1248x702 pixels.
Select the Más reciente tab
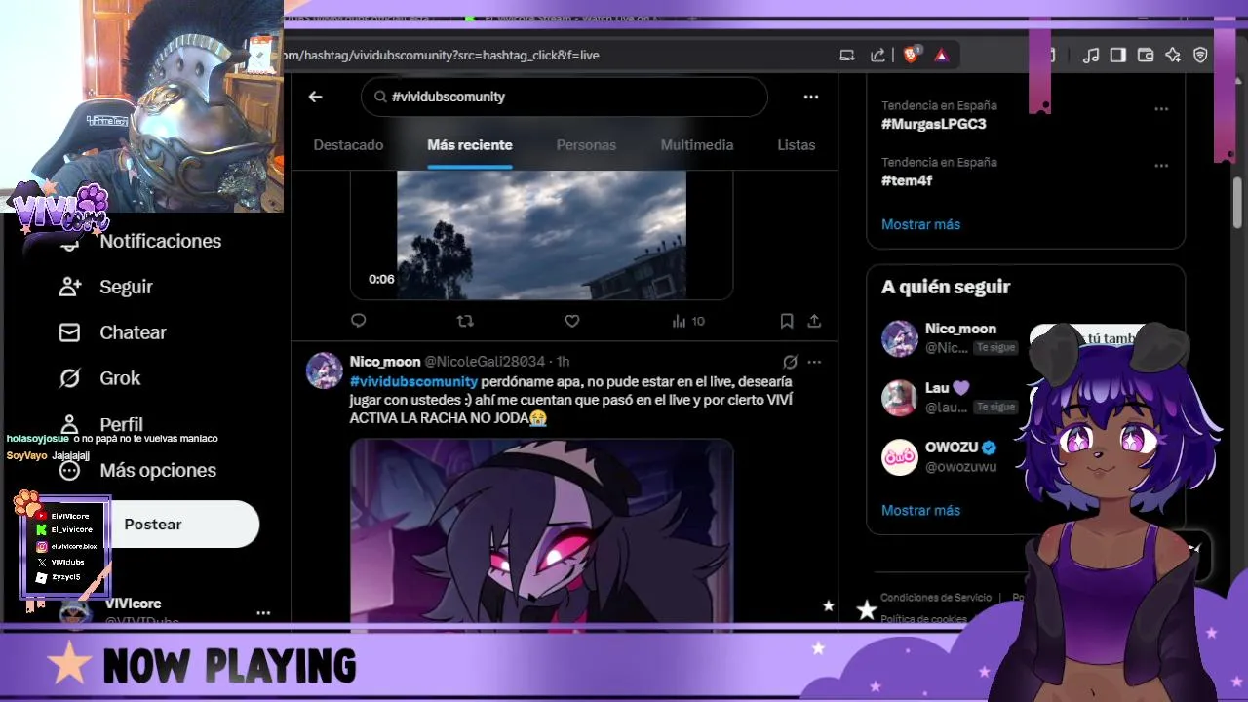coord(470,145)
